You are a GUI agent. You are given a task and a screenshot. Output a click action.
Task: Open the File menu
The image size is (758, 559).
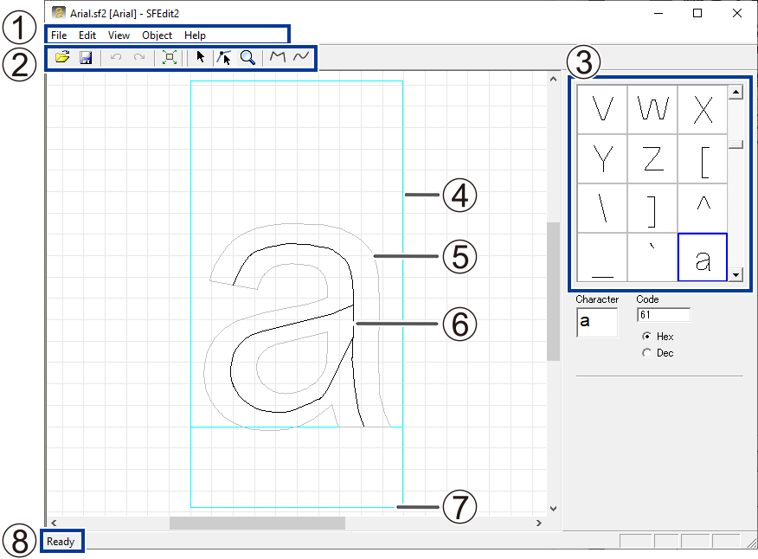59,35
